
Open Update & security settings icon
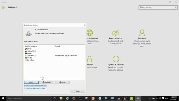pyautogui.click(x=116, y=59)
